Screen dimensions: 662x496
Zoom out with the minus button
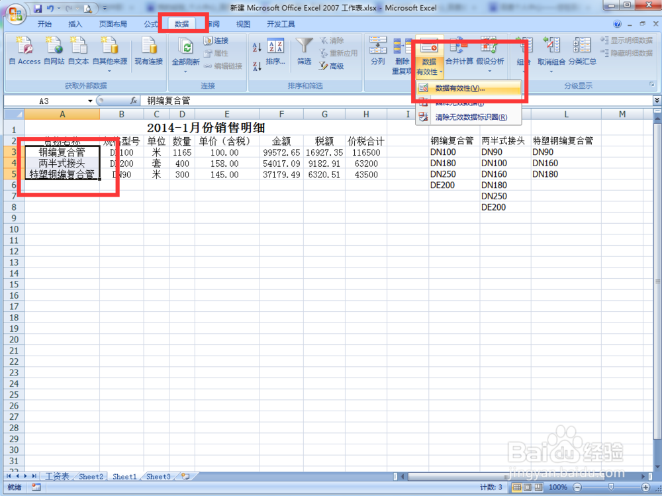[x=577, y=487]
